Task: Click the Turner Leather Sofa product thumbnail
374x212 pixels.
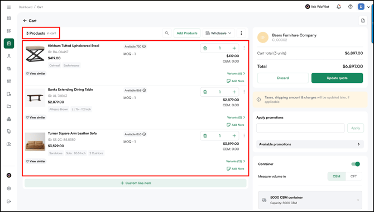Action: pos(35,142)
